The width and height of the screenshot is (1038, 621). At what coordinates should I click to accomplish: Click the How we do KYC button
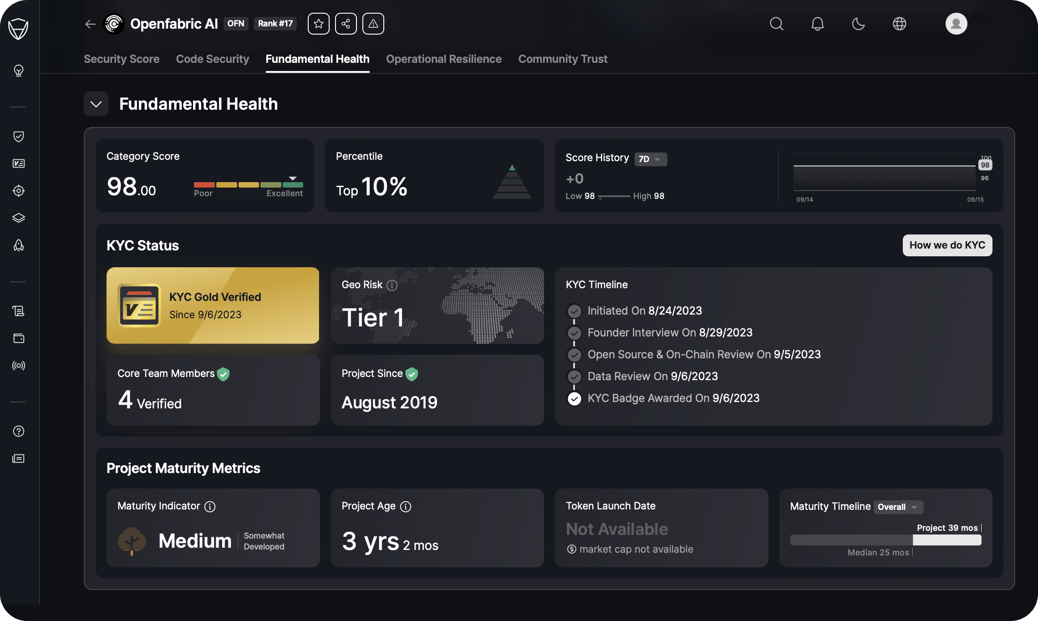(947, 245)
